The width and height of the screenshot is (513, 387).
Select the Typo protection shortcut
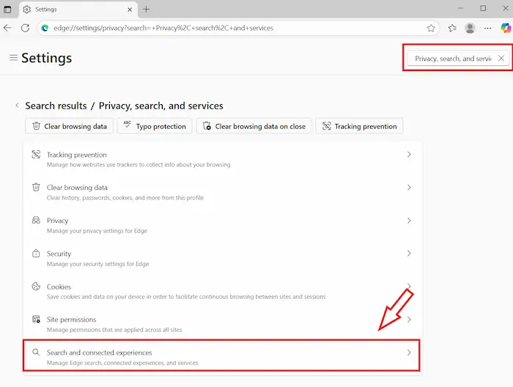coord(154,126)
